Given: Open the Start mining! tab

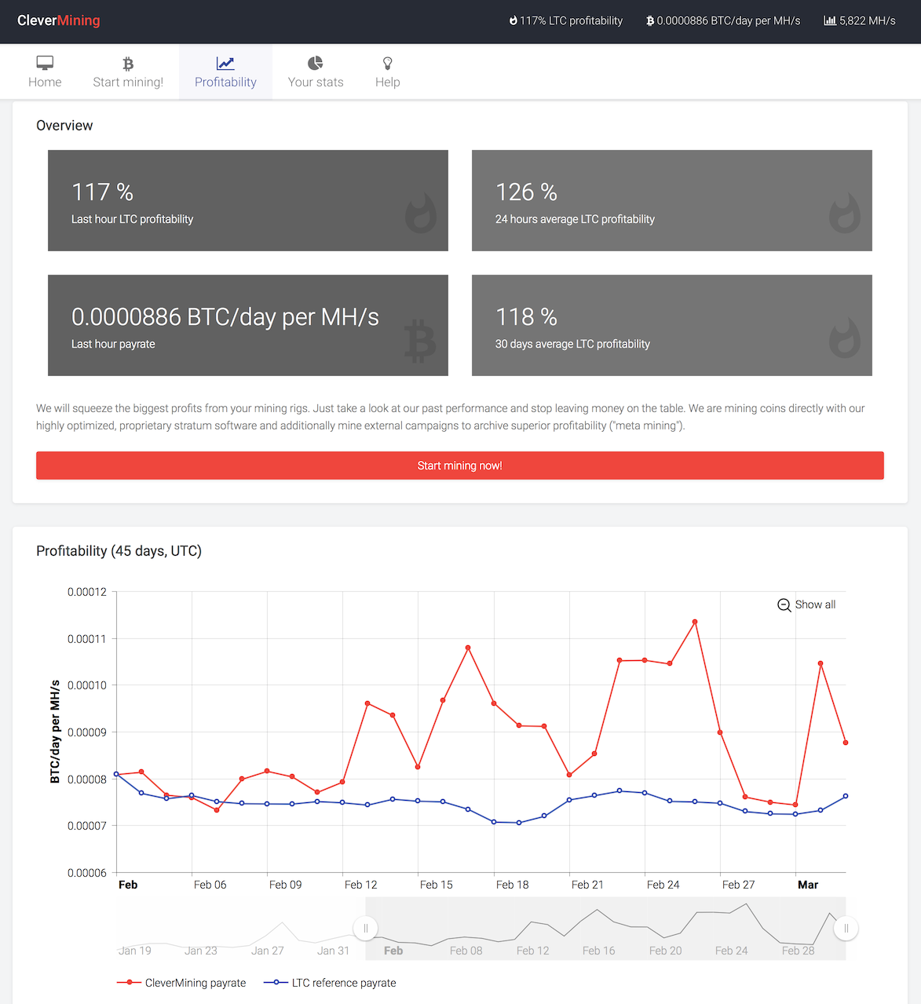Looking at the screenshot, I should [x=128, y=71].
